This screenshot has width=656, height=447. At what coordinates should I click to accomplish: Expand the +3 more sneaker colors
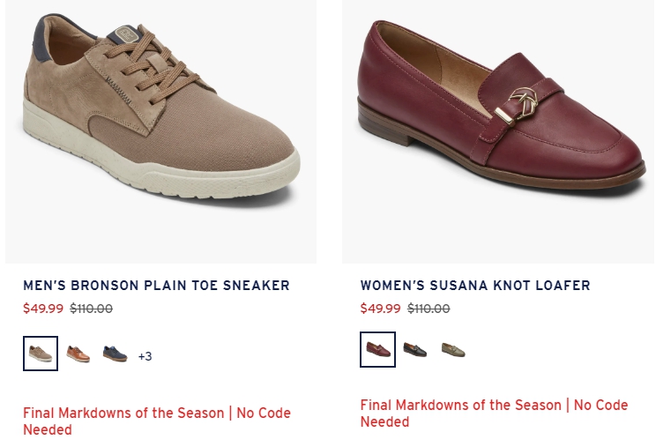pos(145,356)
